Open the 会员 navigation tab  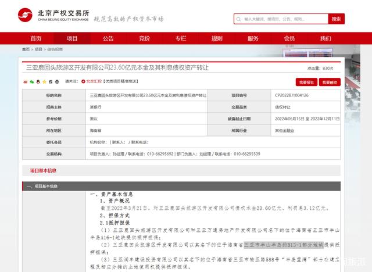tap(289, 38)
